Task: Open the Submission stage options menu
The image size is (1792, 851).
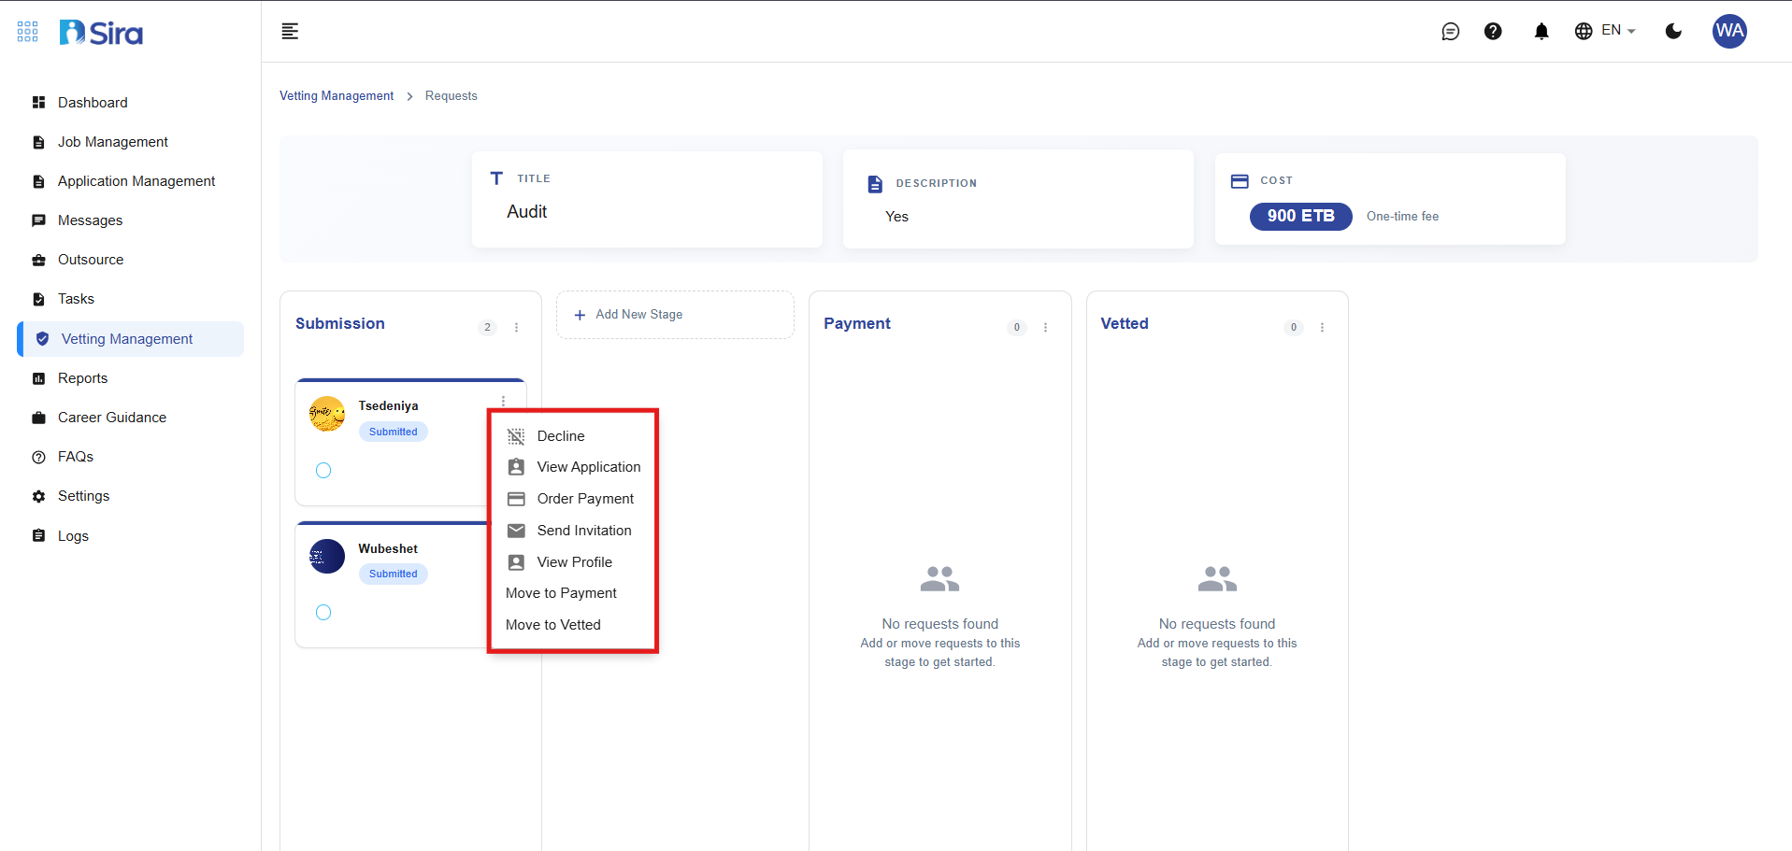Action: pos(516,328)
